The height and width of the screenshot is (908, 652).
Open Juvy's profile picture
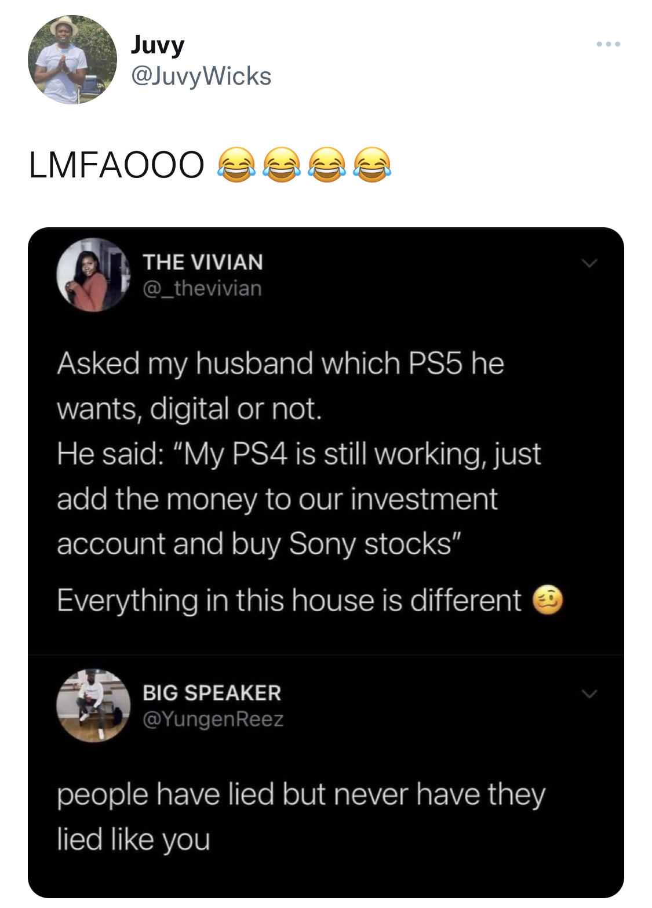click(72, 60)
